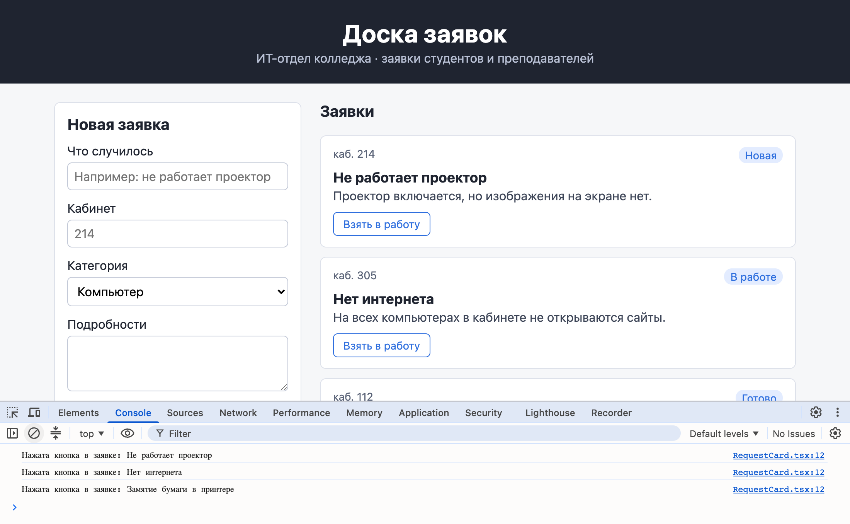This screenshot has height=524, width=850.
Task: Open the Application tab
Action: click(x=424, y=413)
